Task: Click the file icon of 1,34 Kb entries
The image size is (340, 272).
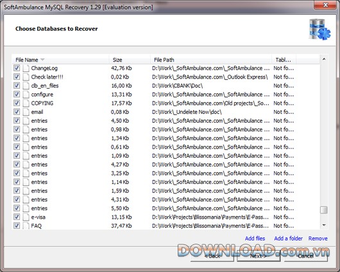Action: (26, 138)
